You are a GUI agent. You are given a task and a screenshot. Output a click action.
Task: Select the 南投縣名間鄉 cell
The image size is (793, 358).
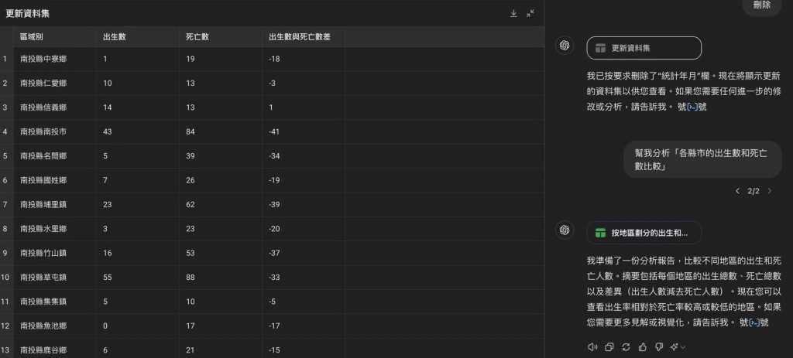(55, 156)
